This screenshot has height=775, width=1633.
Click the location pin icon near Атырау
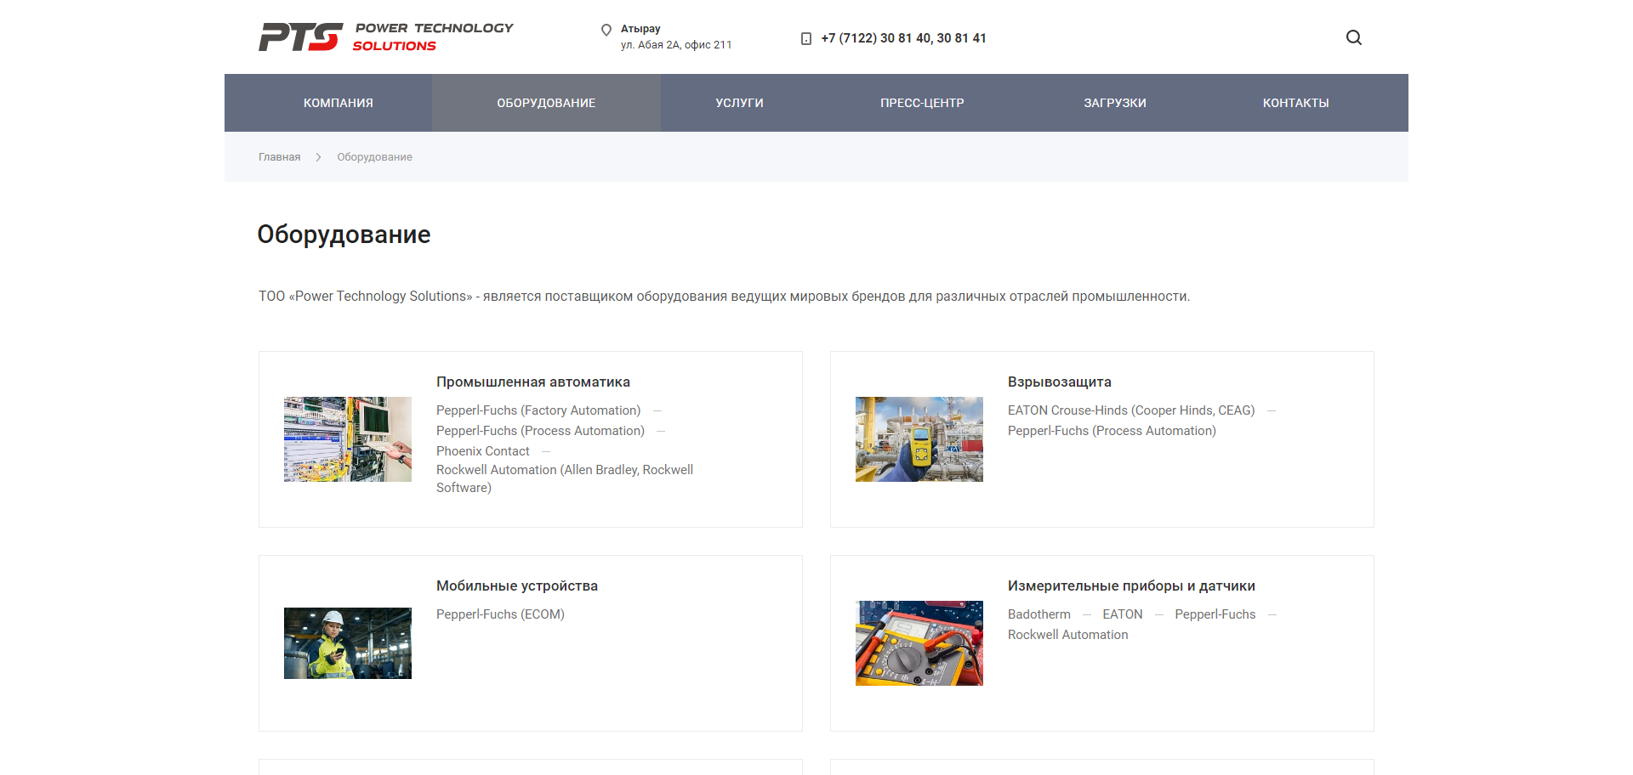[x=606, y=31]
